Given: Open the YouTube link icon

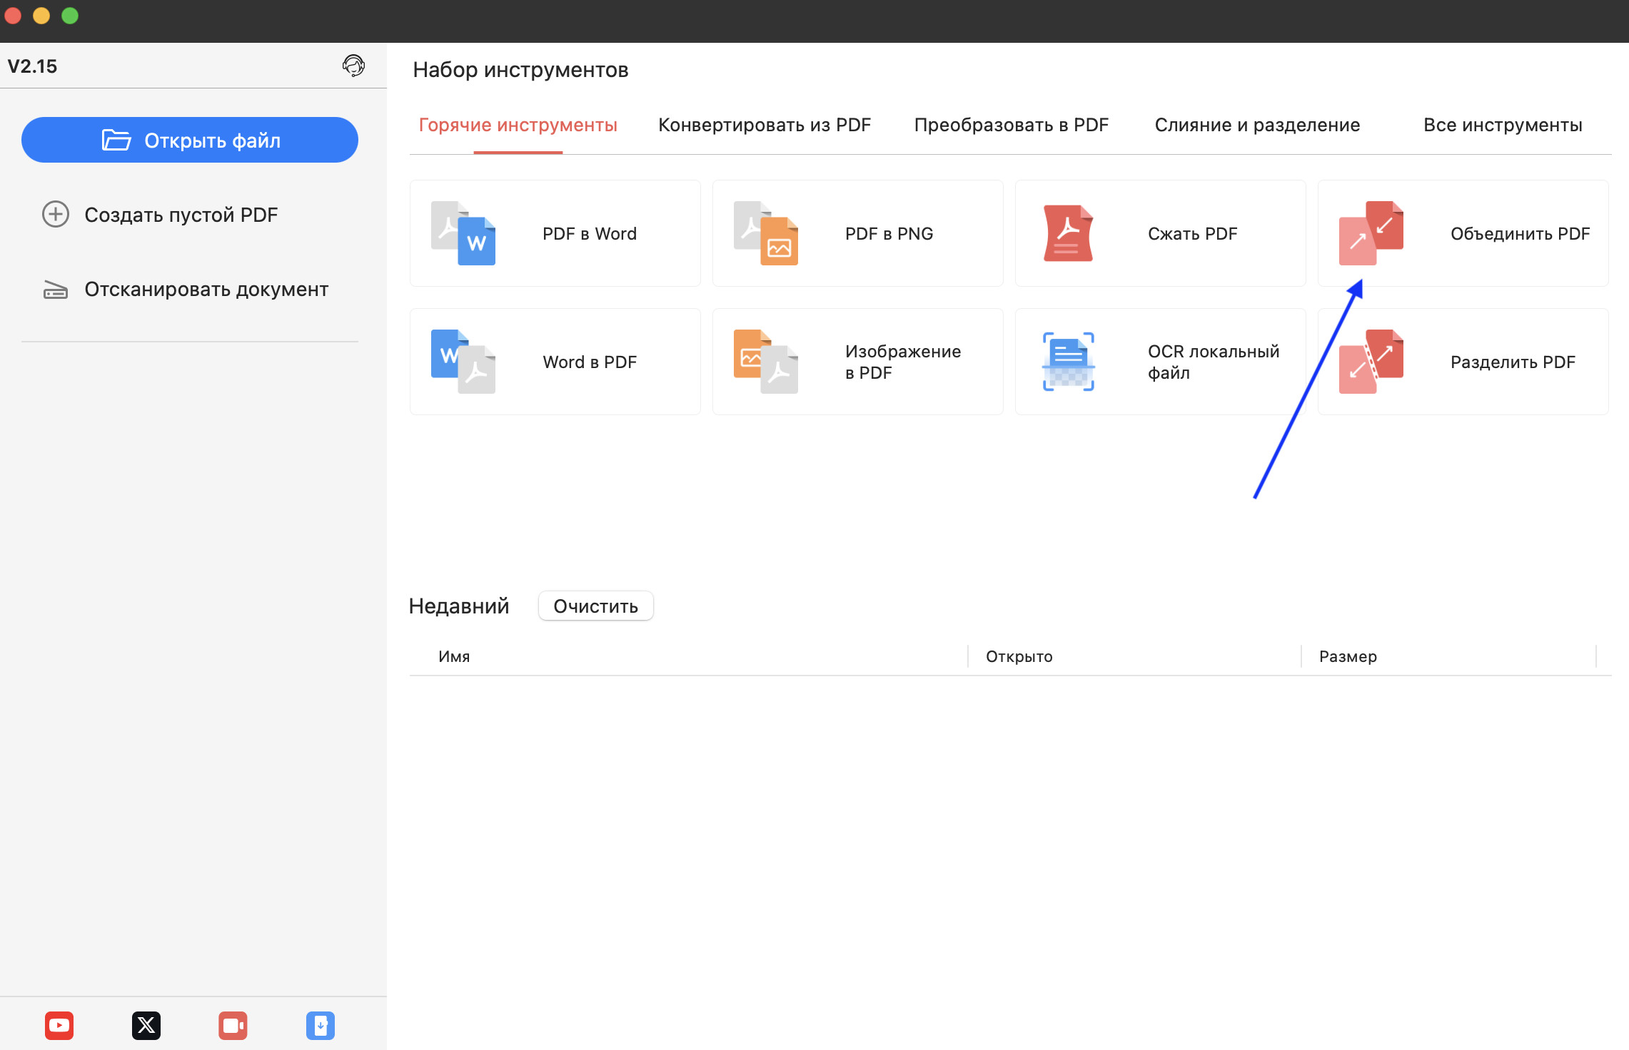Looking at the screenshot, I should tap(59, 1025).
